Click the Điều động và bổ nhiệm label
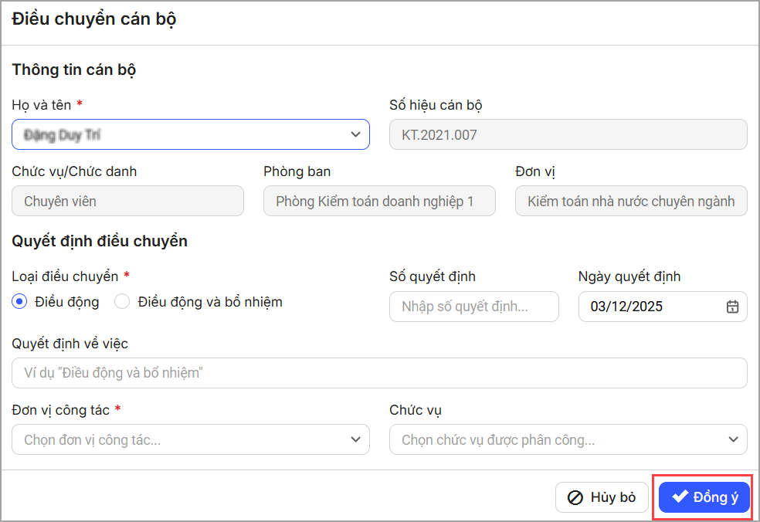The width and height of the screenshot is (760, 522). coord(210,302)
